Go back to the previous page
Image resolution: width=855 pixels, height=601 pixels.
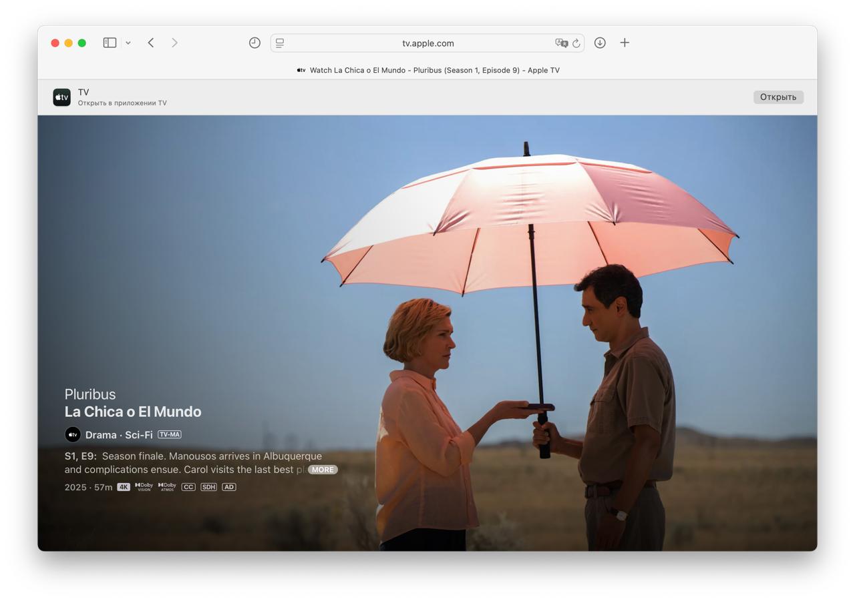pos(151,43)
